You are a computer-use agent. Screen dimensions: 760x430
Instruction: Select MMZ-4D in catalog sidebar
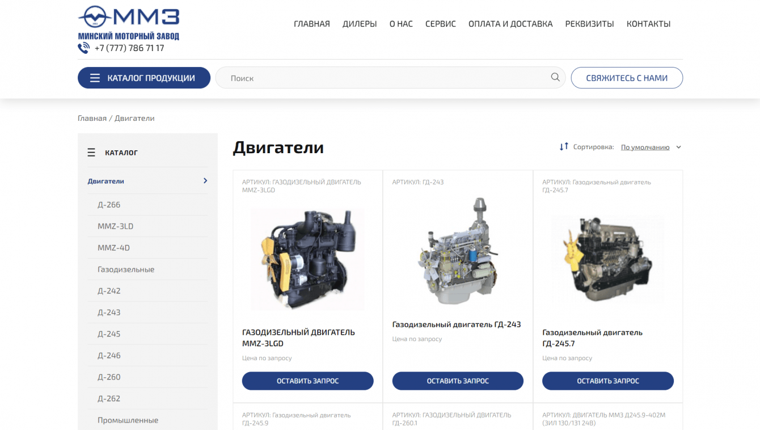click(113, 248)
